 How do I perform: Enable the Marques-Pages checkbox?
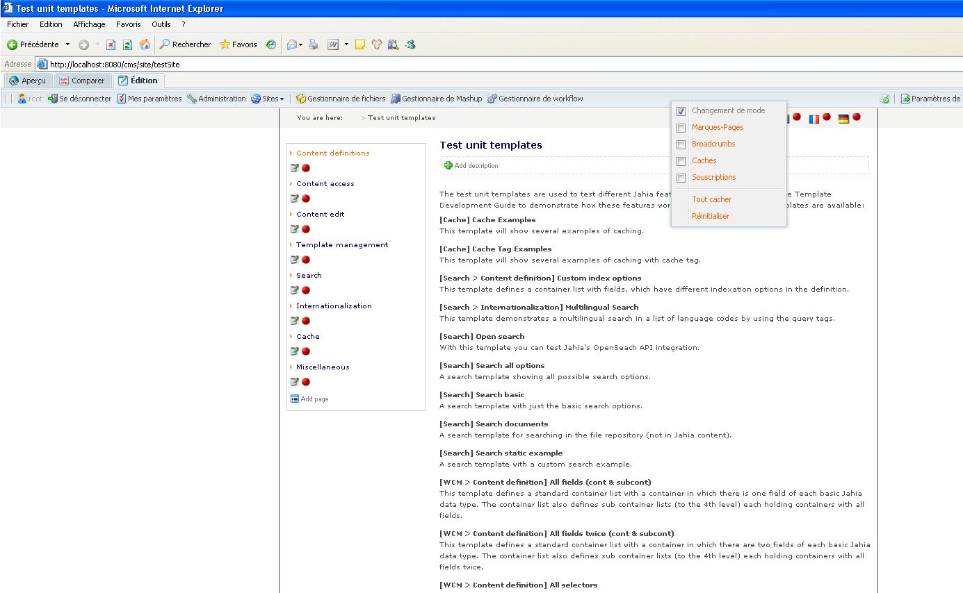pyautogui.click(x=681, y=128)
